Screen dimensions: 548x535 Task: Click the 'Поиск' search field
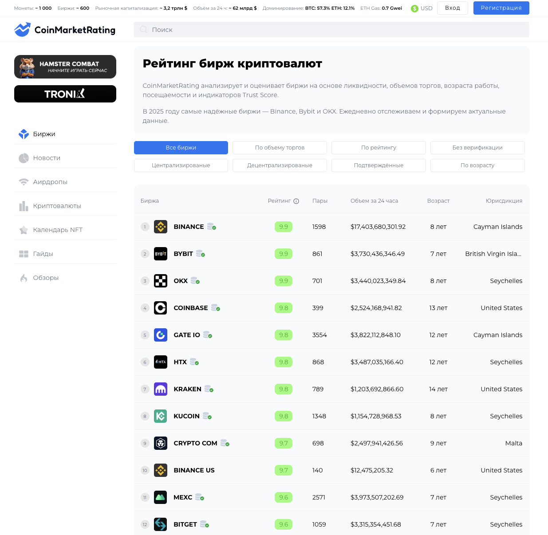(x=331, y=30)
